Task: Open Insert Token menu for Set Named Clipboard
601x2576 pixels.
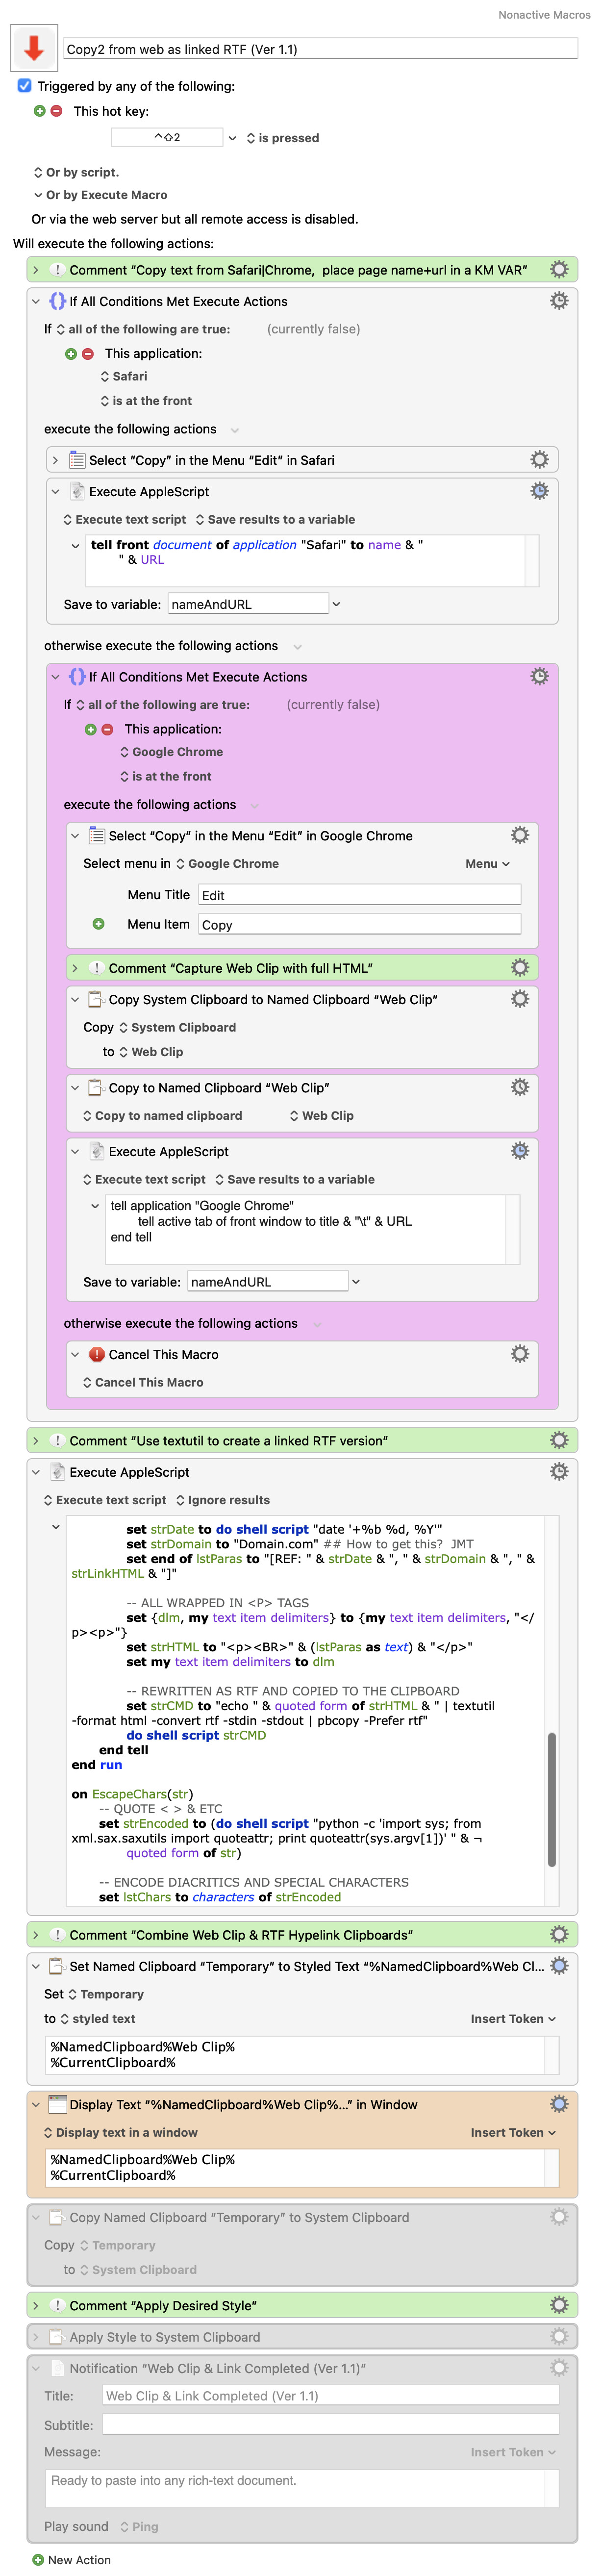Action: (513, 2018)
